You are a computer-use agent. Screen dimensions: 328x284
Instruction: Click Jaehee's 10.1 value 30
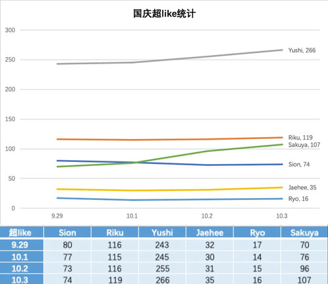[210, 257]
